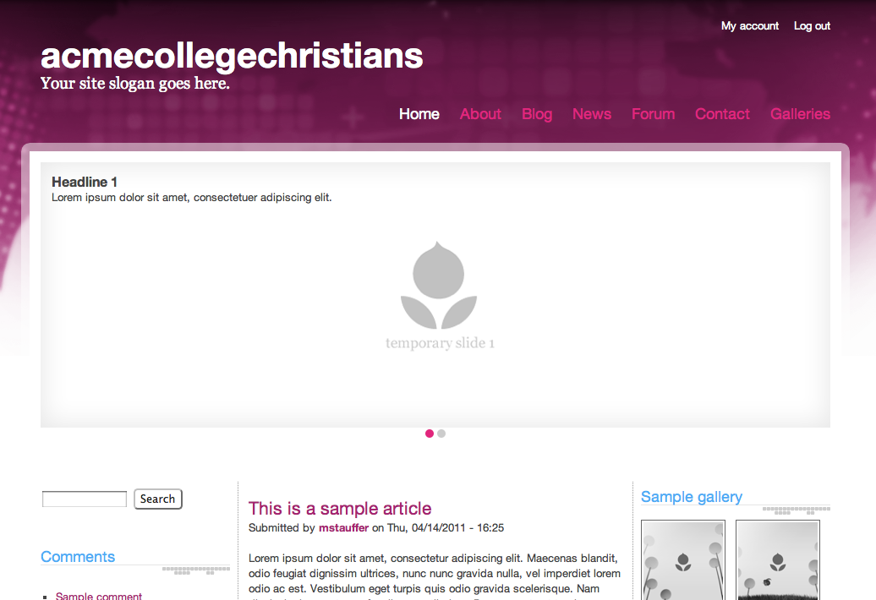Log out using the top link
This screenshot has height=600, width=876.
(x=812, y=25)
